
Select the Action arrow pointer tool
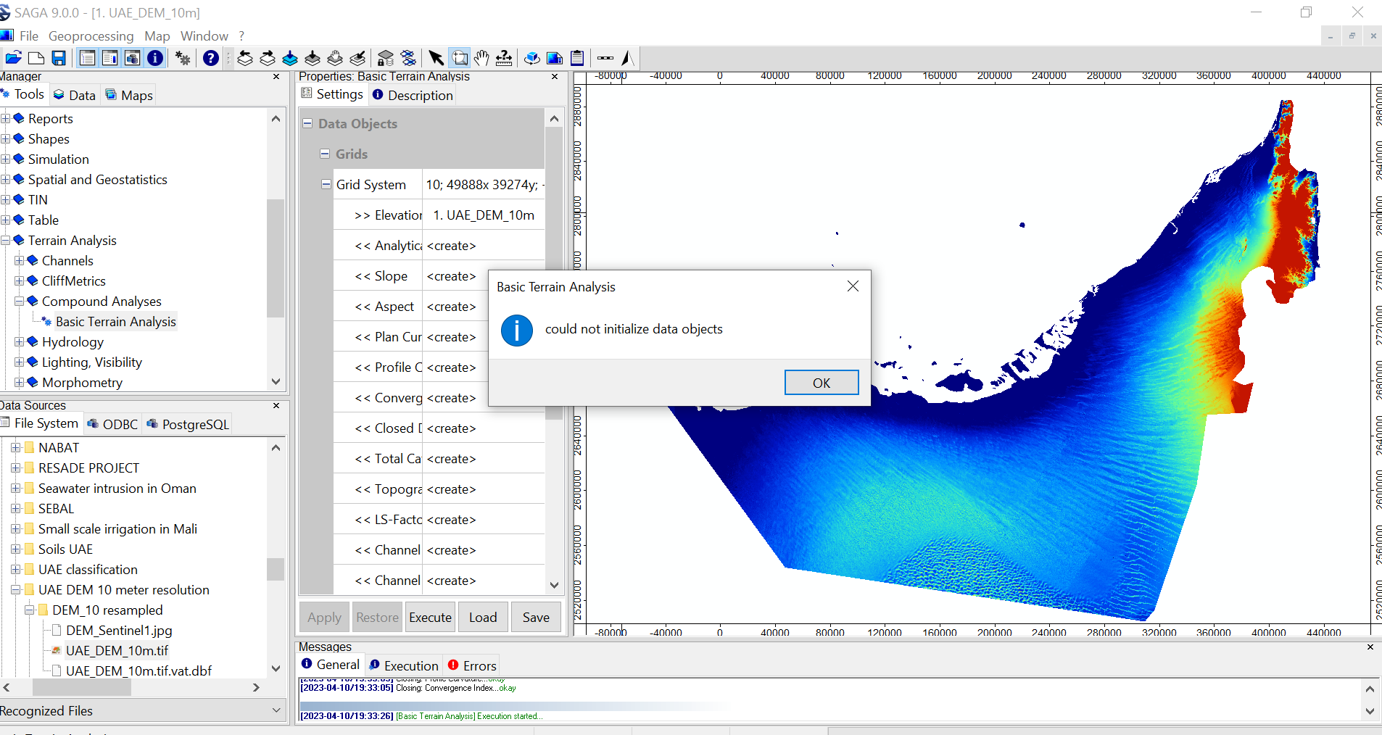(436, 58)
